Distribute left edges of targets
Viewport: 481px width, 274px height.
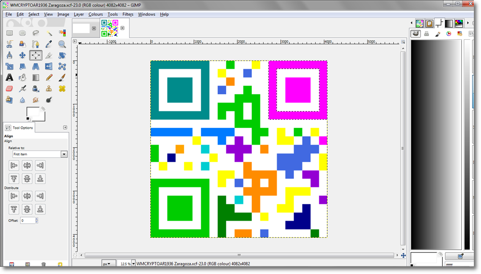[x=14, y=196]
